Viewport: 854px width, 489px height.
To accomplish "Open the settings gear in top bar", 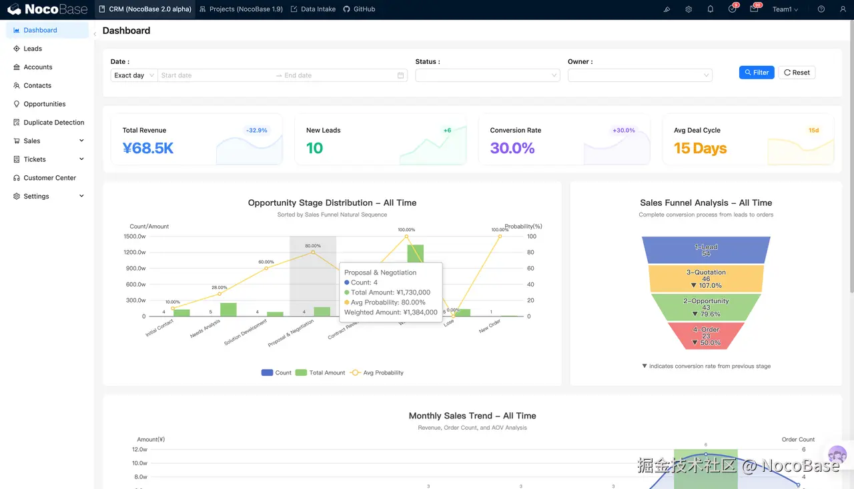I will [689, 9].
